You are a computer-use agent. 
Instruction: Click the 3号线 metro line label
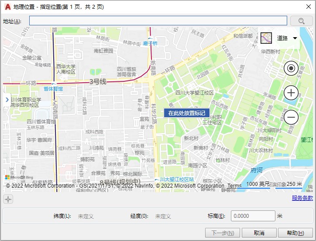click(x=98, y=82)
